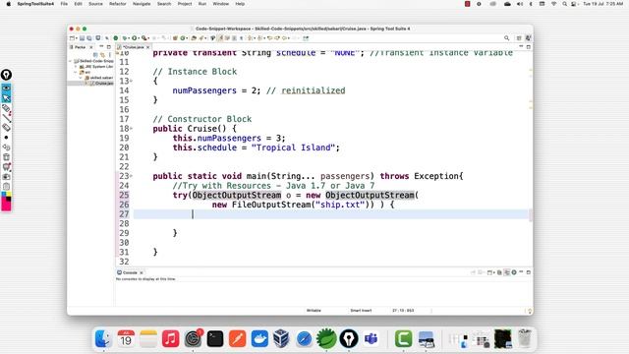Click the Run External Tools icon
Image resolution: width=629 pixels, height=354 pixels.
click(143, 38)
